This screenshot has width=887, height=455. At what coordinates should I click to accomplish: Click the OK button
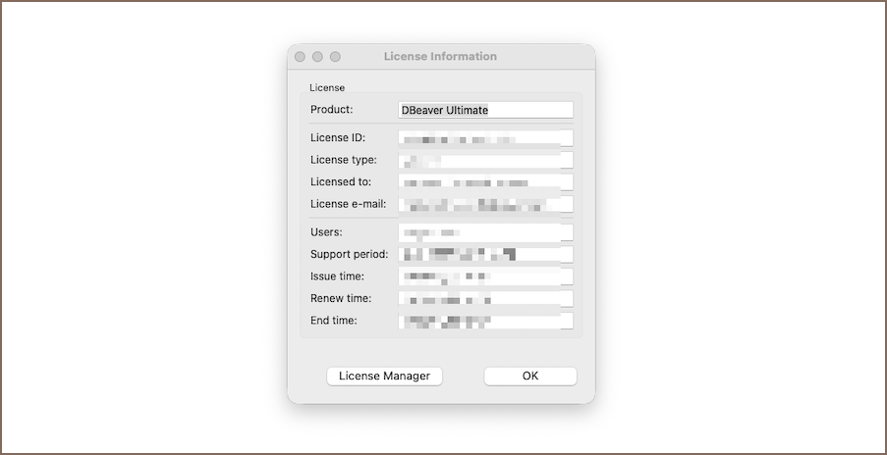click(529, 376)
